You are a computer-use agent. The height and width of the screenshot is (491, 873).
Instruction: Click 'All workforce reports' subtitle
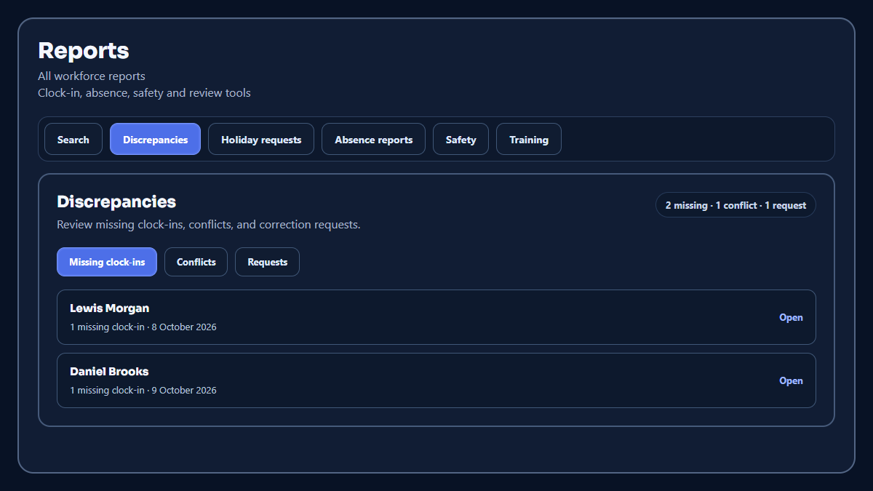tap(92, 76)
